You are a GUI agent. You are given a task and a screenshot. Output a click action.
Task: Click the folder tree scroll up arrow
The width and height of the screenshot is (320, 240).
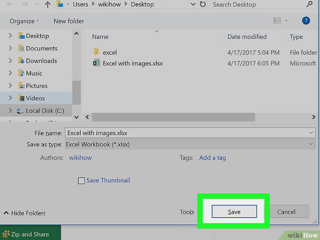pyautogui.click(x=76, y=33)
